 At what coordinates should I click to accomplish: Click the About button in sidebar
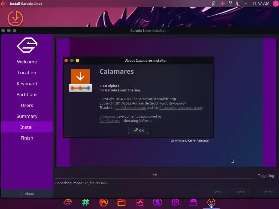tap(27, 193)
